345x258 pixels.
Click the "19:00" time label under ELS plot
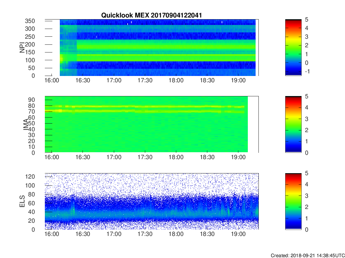coord(238,234)
